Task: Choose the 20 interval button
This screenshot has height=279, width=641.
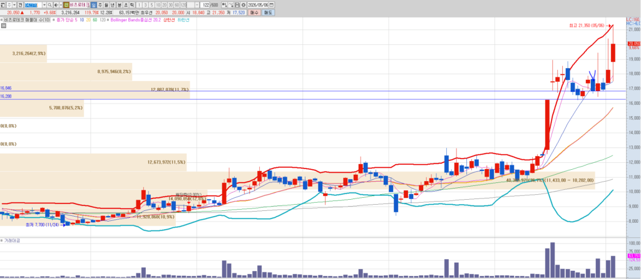Action: pyautogui.click(x=165, y=5)
